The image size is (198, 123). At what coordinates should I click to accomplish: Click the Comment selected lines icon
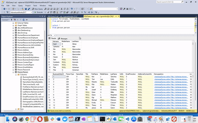click(x=82, y=12)
